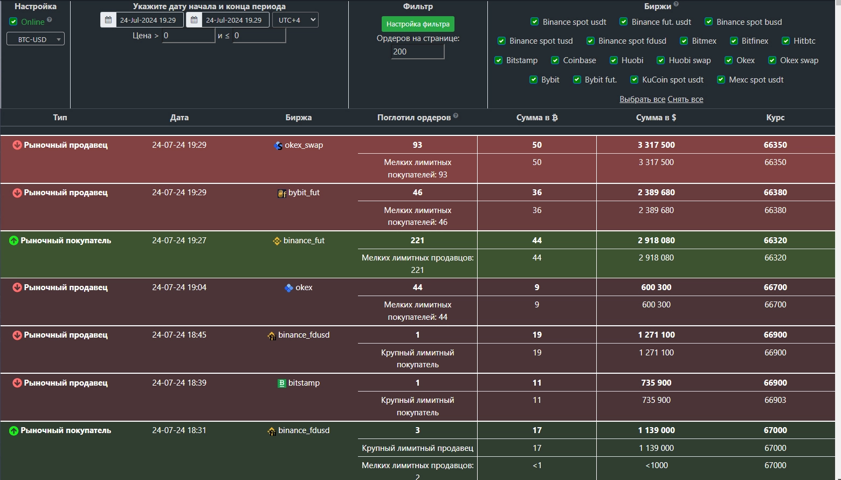Screen dimensions: 841x480
Task: Click the Сумма в $ column header
Action: click(656, 118)
